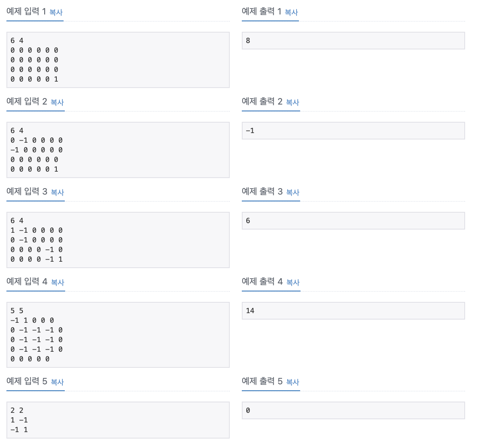
Task: Copy 예제 출력 5 sample output
Action: 292,382
